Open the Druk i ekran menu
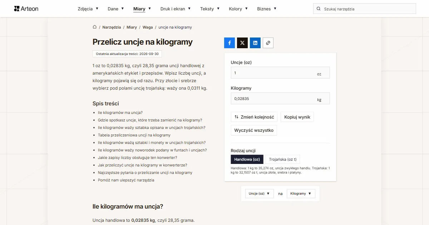Image resolution: width=429 pixels, height=225 pixels. pos(176,9)
